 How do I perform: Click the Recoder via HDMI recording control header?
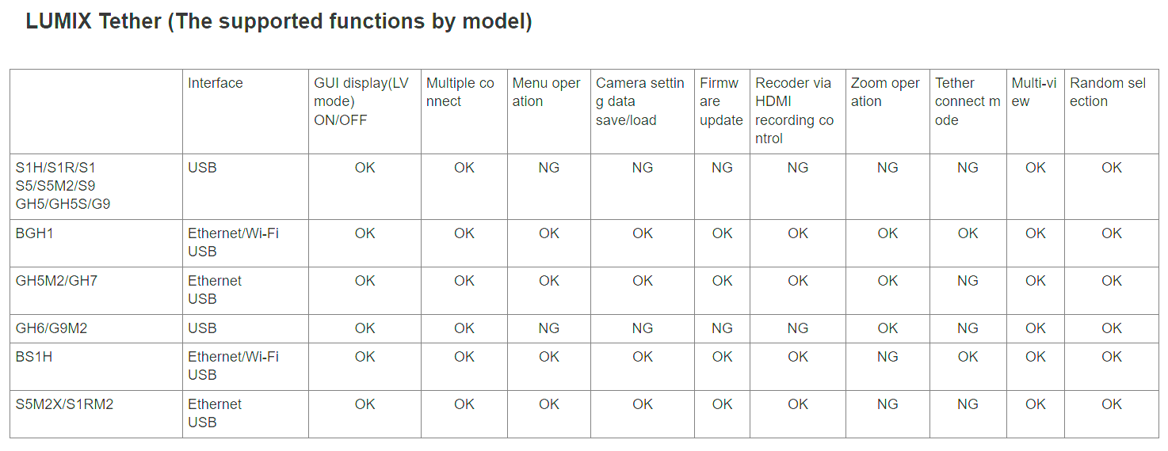click(794, 111)
